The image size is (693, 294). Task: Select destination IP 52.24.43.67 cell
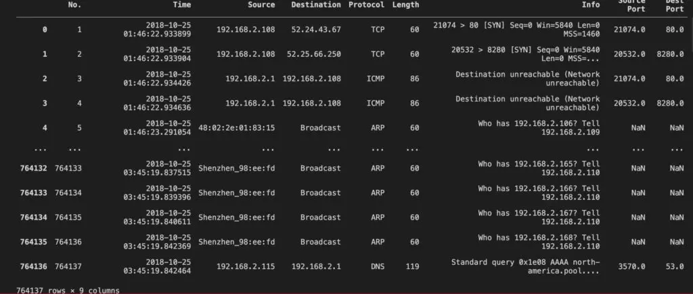tap(316, 30)
